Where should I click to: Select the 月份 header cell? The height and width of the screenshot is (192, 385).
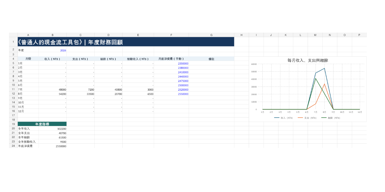[28, 59]
